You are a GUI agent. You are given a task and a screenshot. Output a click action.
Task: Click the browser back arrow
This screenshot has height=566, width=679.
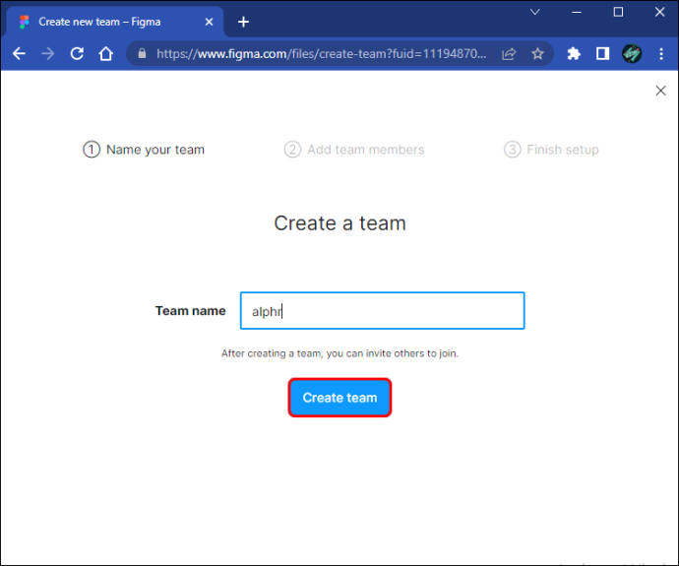pos(19,54)
